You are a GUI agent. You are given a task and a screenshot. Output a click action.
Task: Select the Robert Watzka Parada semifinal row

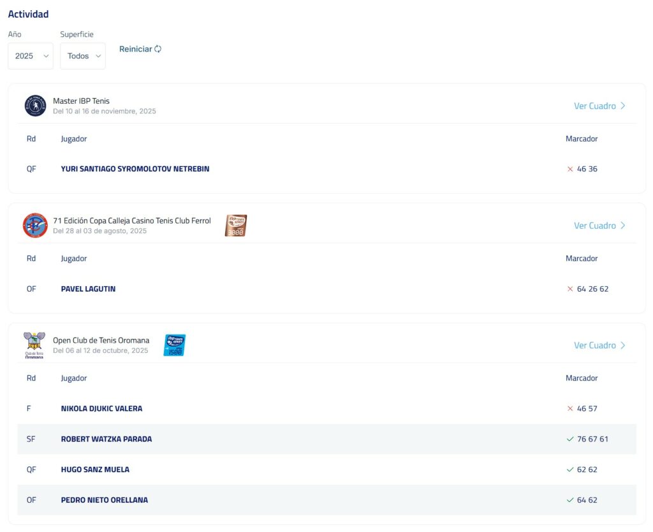(x=326, y=439)
